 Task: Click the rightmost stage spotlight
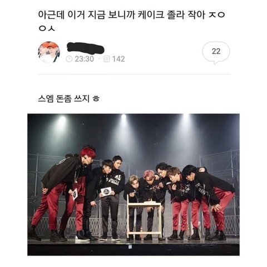tap(186, 116)
